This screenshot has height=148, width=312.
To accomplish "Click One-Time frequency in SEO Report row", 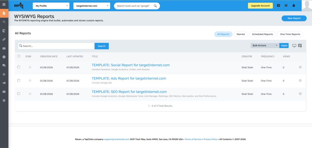I will coord(266,94).
